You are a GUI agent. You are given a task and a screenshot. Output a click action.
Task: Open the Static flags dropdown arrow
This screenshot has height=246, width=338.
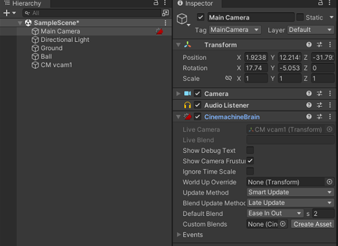tap(331, 17)
